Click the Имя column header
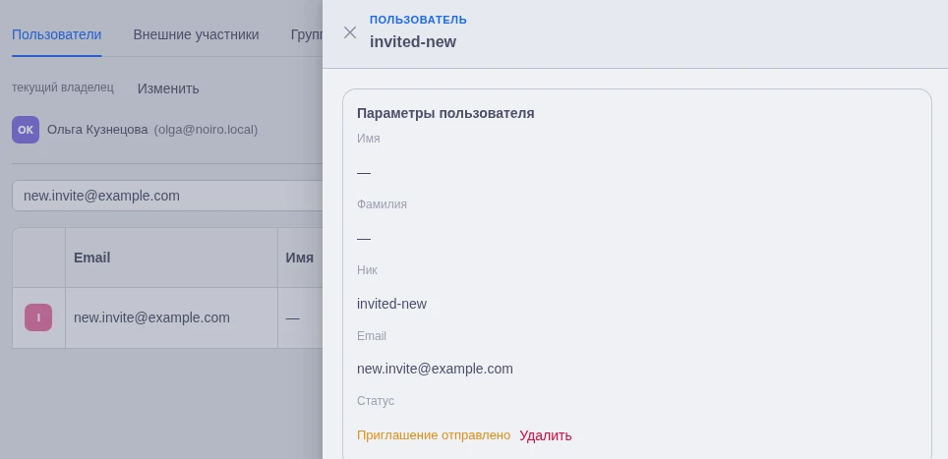Screen dimensions: 948x459 coord(299,258)
